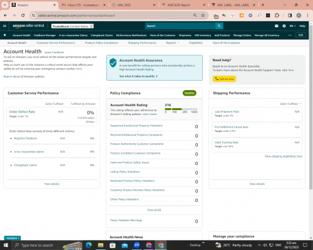Click View details under Customer Service Performance
The width and height of the screenshot is (313, 250).
(52, 184)
